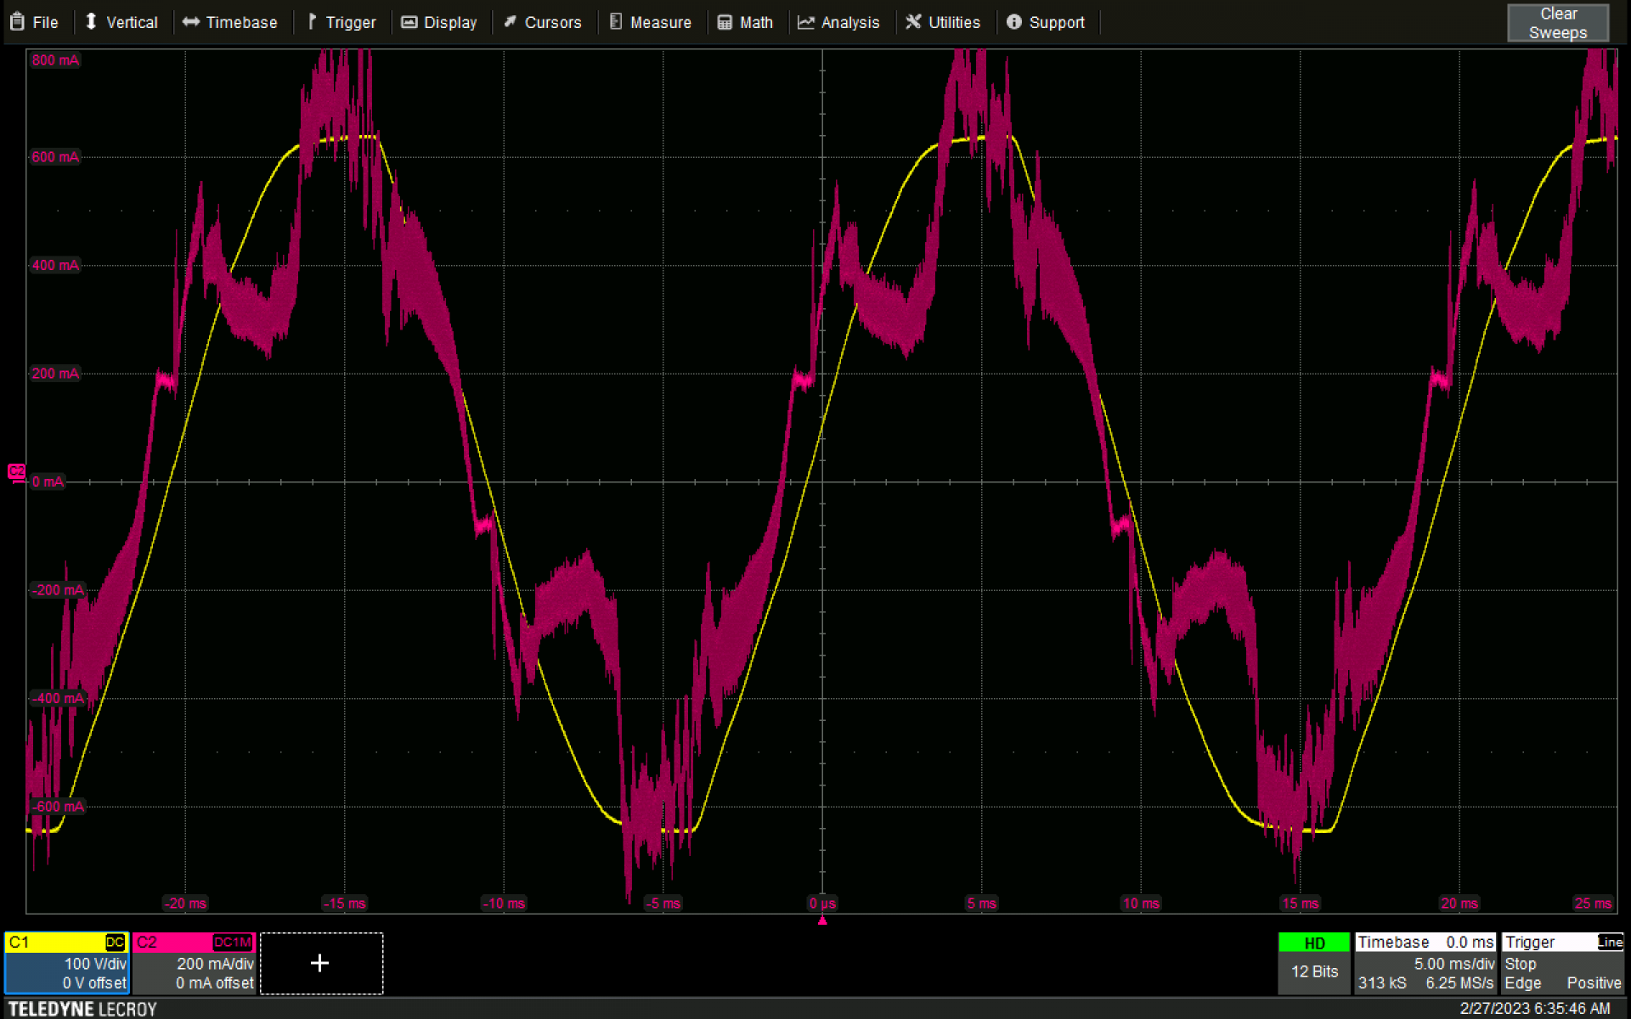Click the Trigger flag icon

pyautogui.click(x=312, y=22)
